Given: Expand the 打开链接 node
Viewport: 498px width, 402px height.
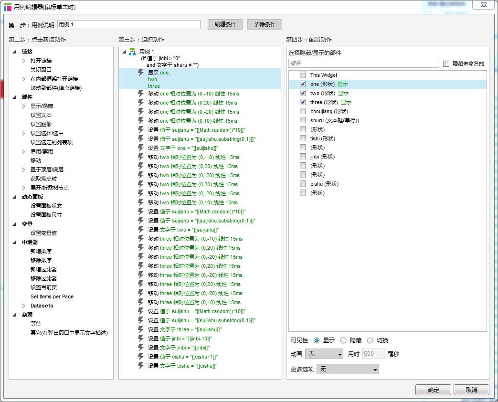Looking at the screenshot, I should (x=24, y=61).
